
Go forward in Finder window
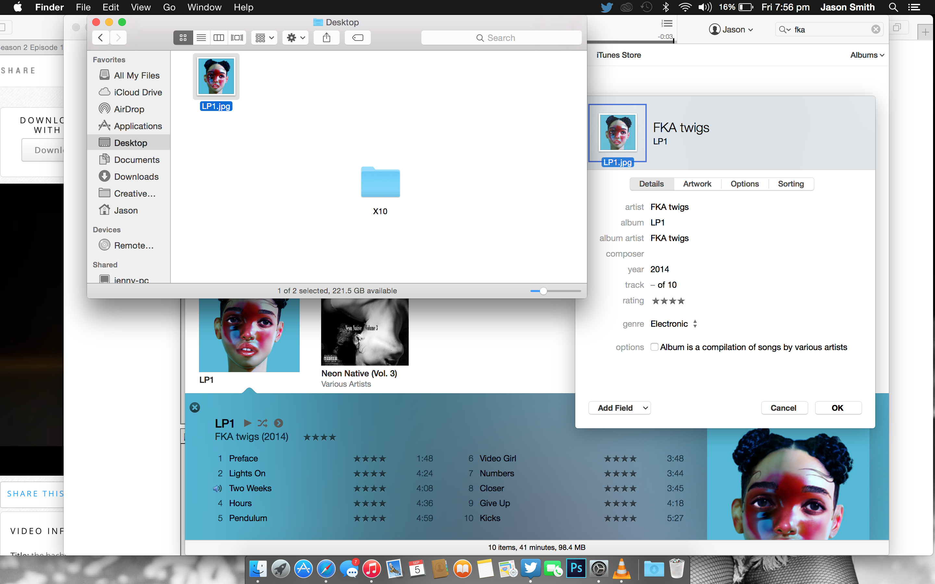click(118, 37)
